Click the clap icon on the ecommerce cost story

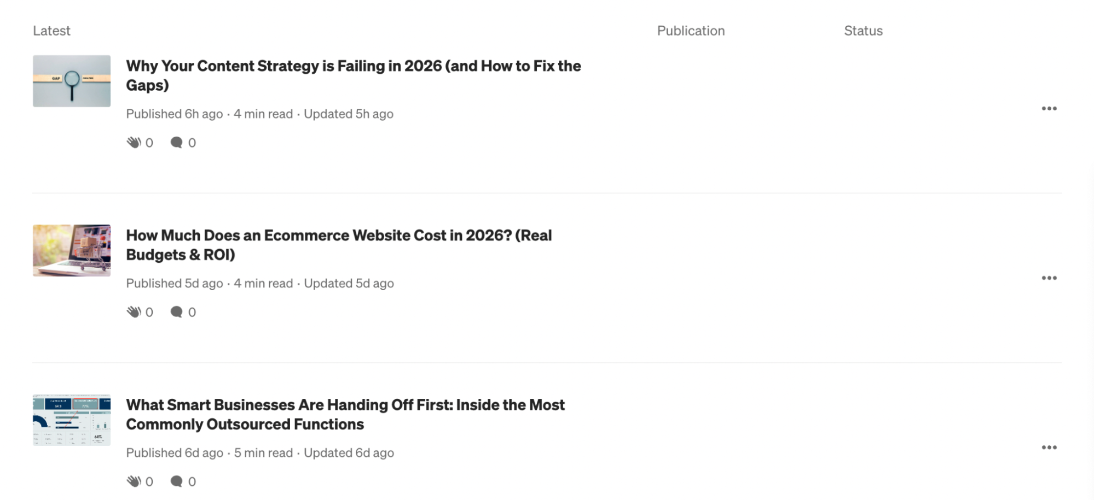point(135,311)
